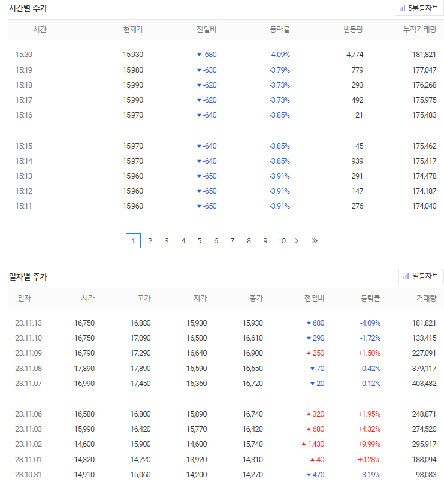444x482 pixels.
Task: Open the 일봉차트 chart button
Action: (x=421, y=276)
